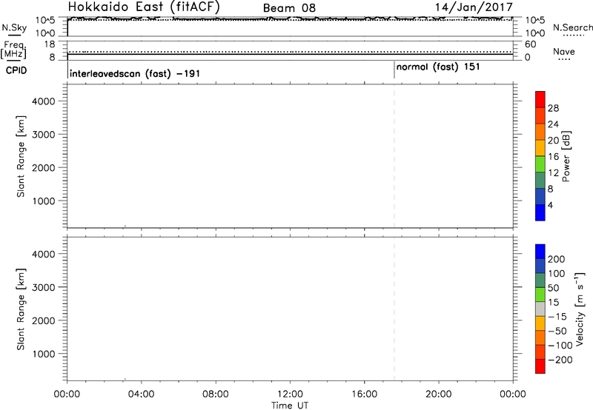Select normal (fast) 151 text
The image size is (593, 410).
click(x=438, y=67)
